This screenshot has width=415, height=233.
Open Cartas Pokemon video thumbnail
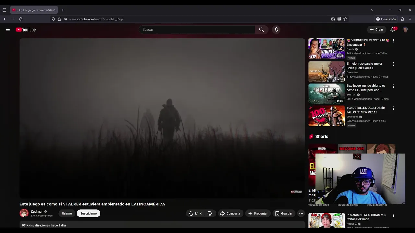click(326, 220)
